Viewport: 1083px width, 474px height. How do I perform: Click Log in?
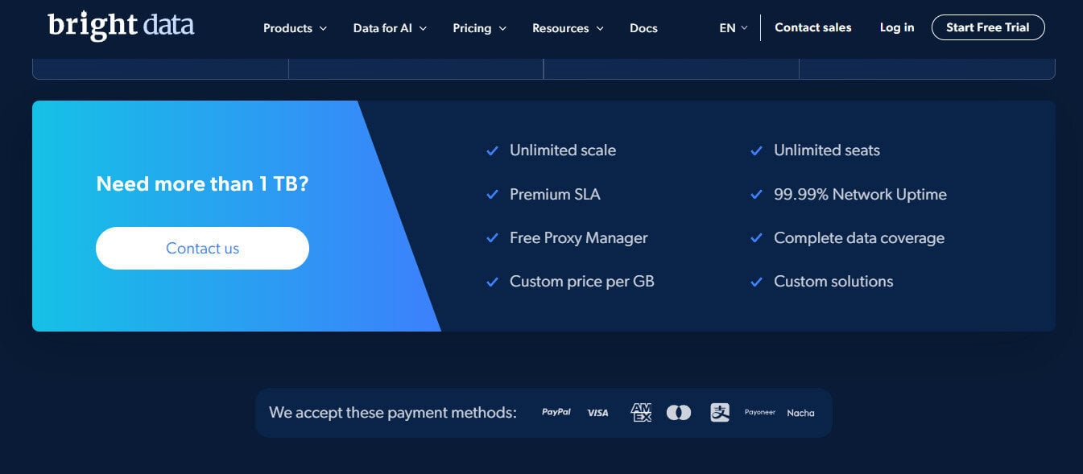tap(897, 27)
